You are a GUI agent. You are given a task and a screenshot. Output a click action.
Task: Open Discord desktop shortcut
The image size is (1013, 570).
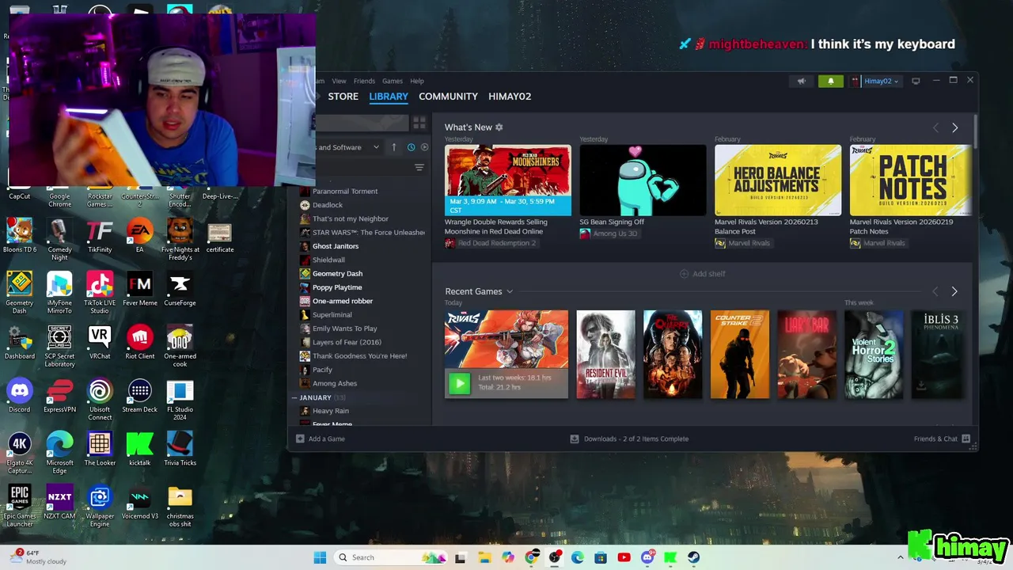click(20, 397)
